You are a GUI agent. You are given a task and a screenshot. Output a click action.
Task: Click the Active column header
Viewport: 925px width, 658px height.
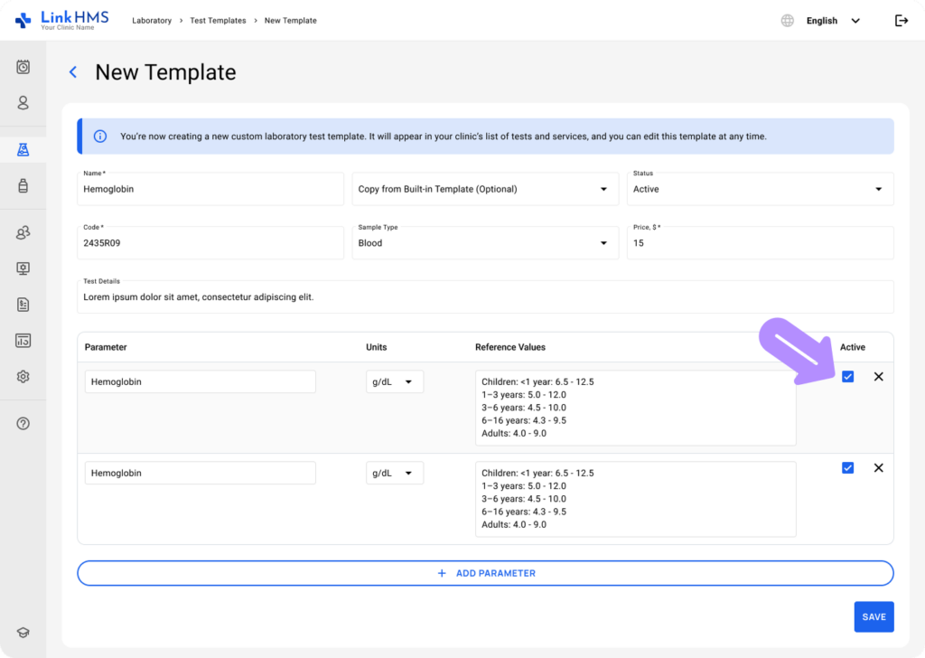(x=853, y=347)
